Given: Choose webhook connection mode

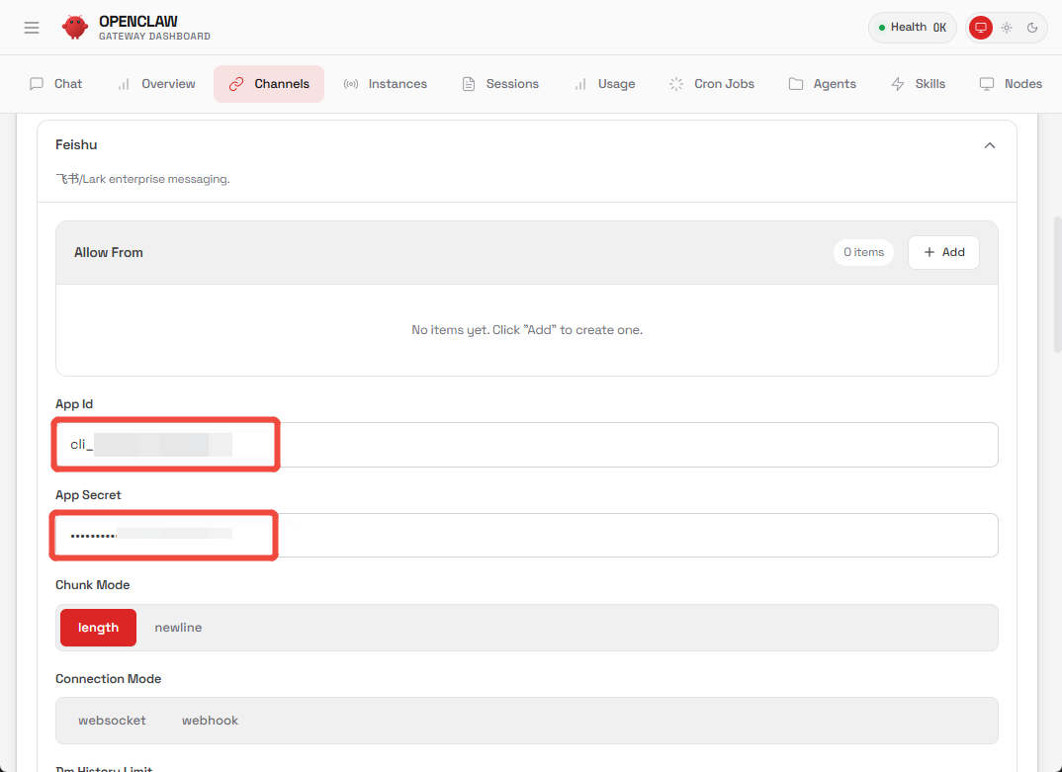Looking at the screenshot, I should tap(210, 721).
